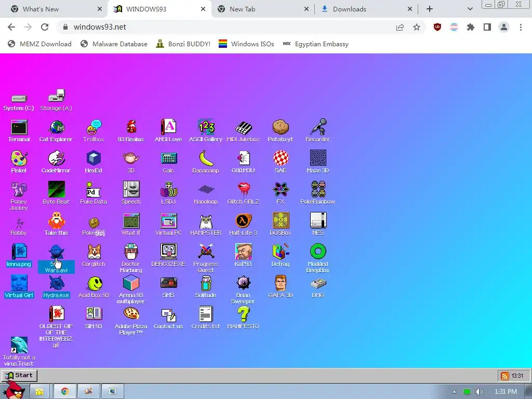Image resolution: width=532 pixels, height=399 pixels.
Task: Open DEFG32.EXE icon
Action: pos(168,256)
